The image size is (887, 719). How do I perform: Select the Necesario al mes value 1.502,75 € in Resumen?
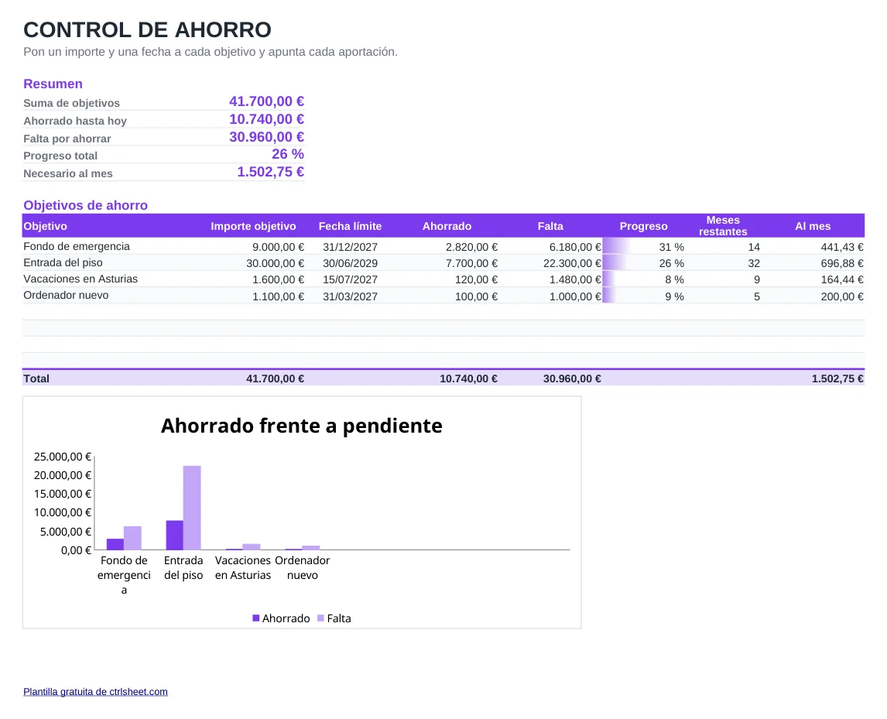(x=270, y=172)
